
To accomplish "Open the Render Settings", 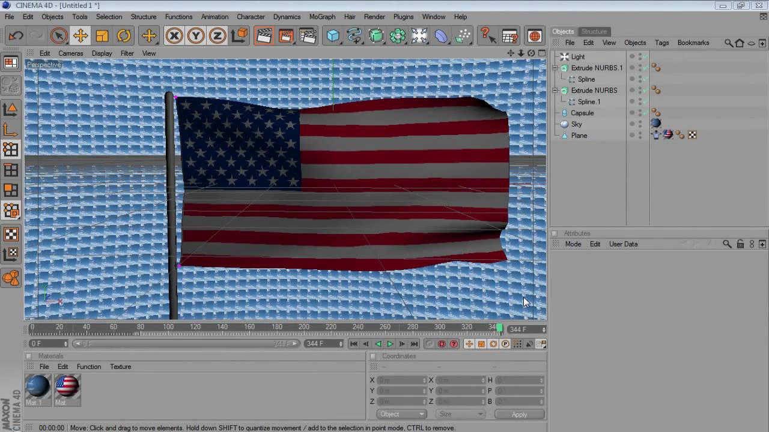I will pyautogui.click(x=308, y=36).
